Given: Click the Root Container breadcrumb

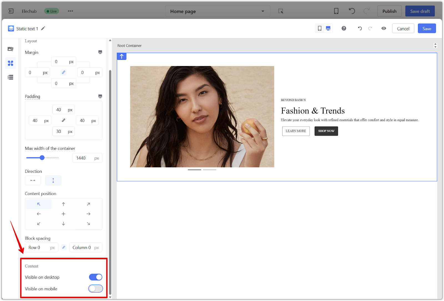Looking at the screenshot, I should coord(129,45).
